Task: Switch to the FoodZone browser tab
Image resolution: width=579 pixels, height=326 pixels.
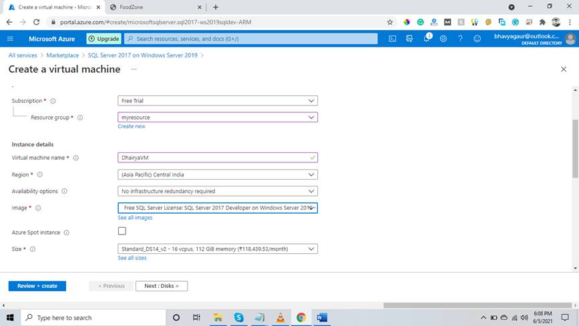Action: pyautogui.click(x=156, y=7)
